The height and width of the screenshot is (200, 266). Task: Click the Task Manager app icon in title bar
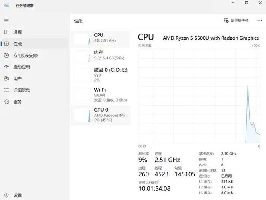[x=7, y=6]
